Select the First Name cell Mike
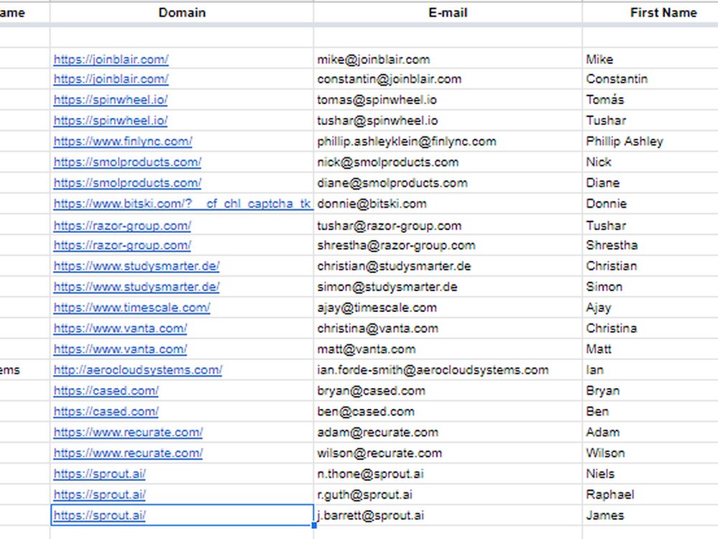The image size is (718, 539). point(650,60)
